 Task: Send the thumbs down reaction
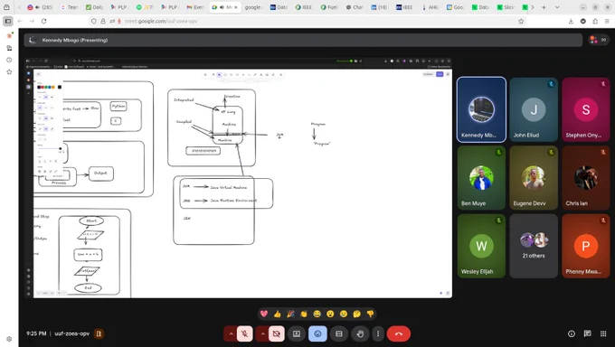[x=370, y=314]
